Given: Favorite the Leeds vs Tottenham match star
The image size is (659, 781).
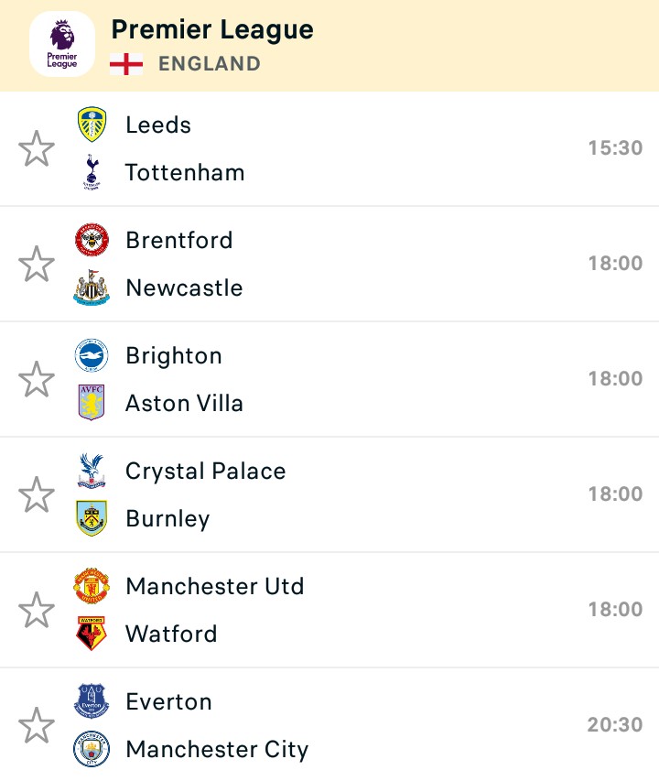Looking at the screenshot, I should [37, 148].
